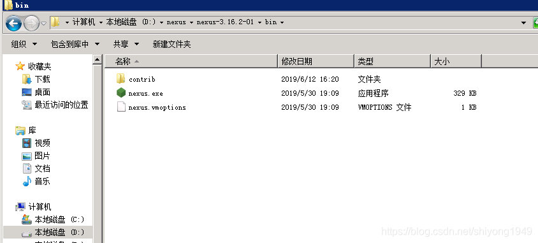The image size is (538, 243).
Task: Select 本地磁盘 (D:) in navigation pane
Action: [59, 232]
